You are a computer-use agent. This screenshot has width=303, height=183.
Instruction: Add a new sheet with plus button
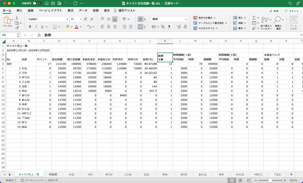pyautogui.click(x=291, y=174)
